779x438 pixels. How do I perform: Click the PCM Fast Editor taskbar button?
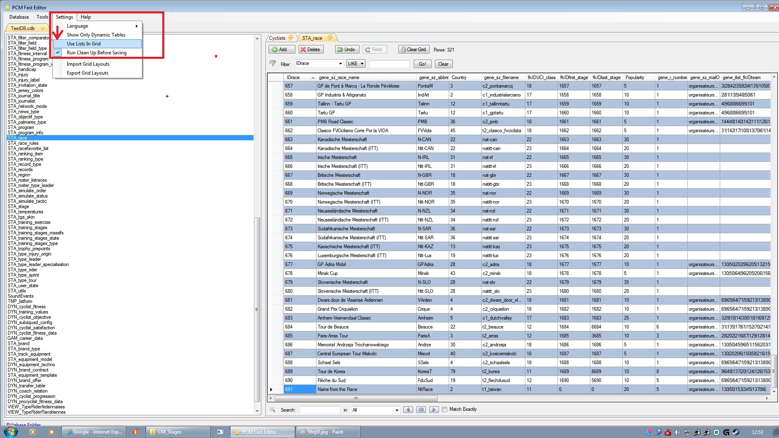pos(263,432)
